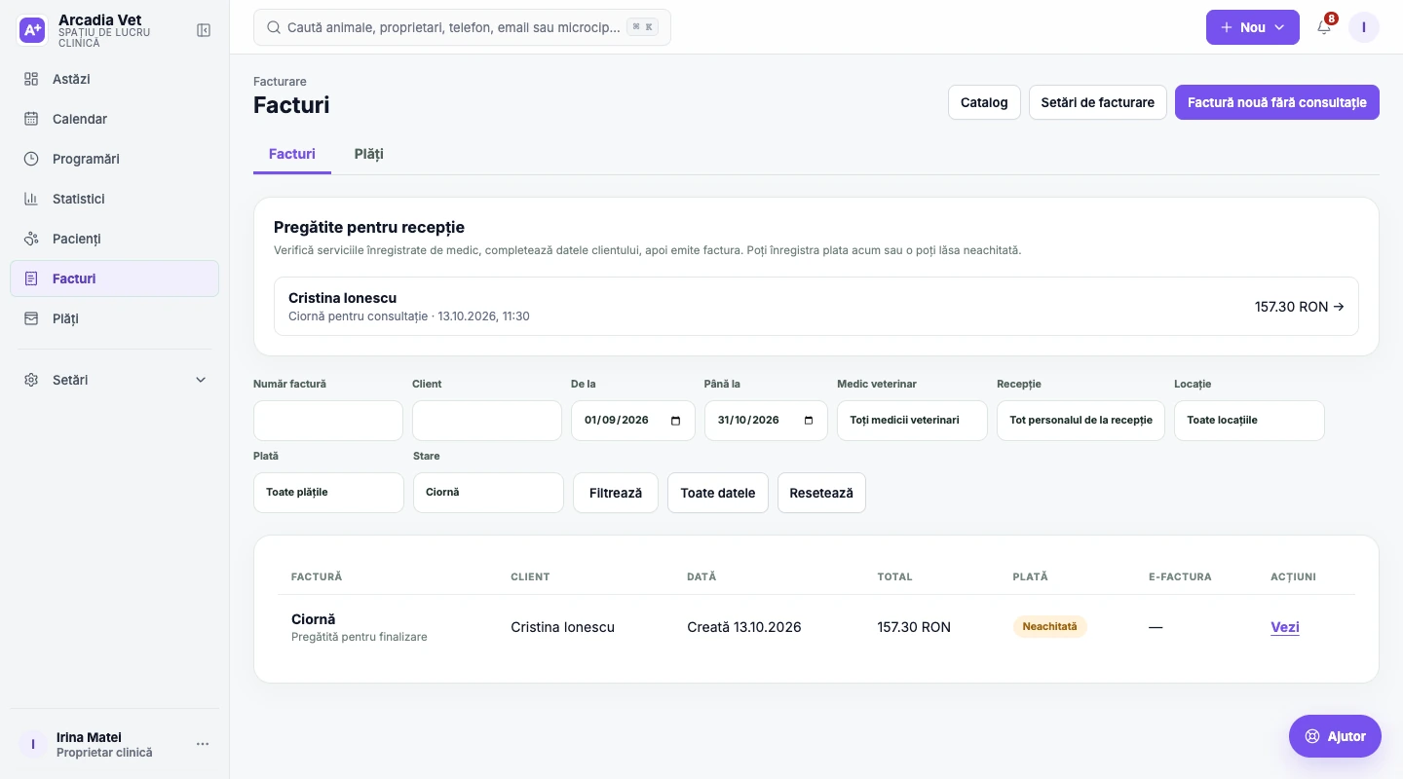Viewport: 1403px width, 779px height.
Task: Open the Stare dropdown showing Ciornă
Action: [x=488, y=493]
